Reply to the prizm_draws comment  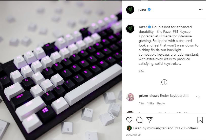161,103
